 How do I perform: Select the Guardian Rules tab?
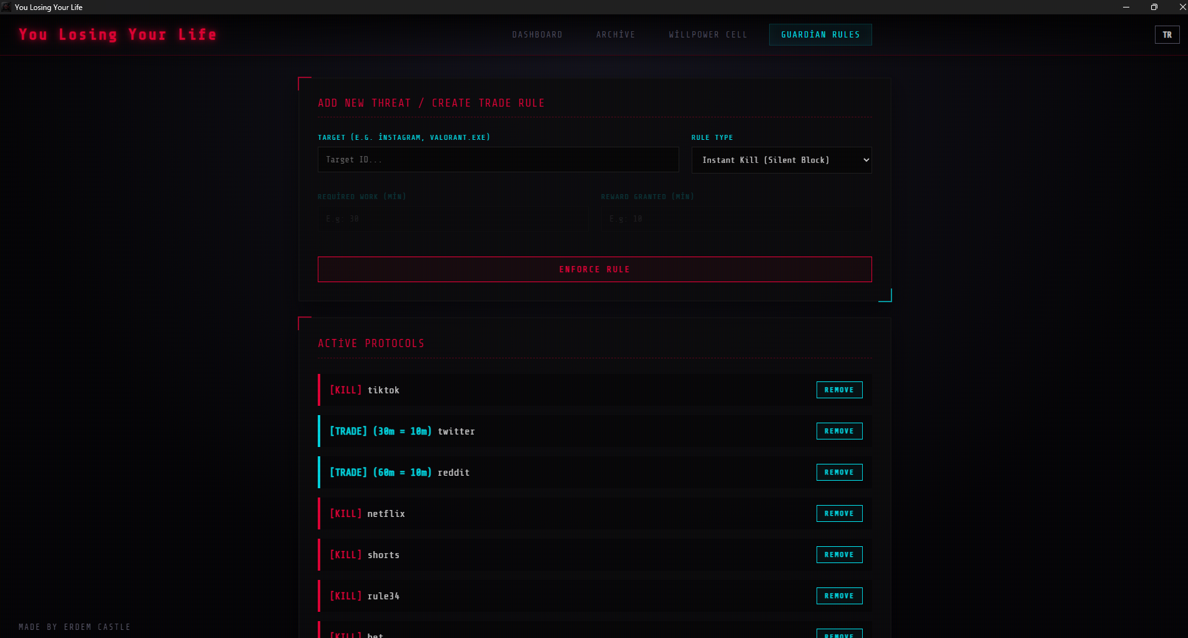click(820, 35)
